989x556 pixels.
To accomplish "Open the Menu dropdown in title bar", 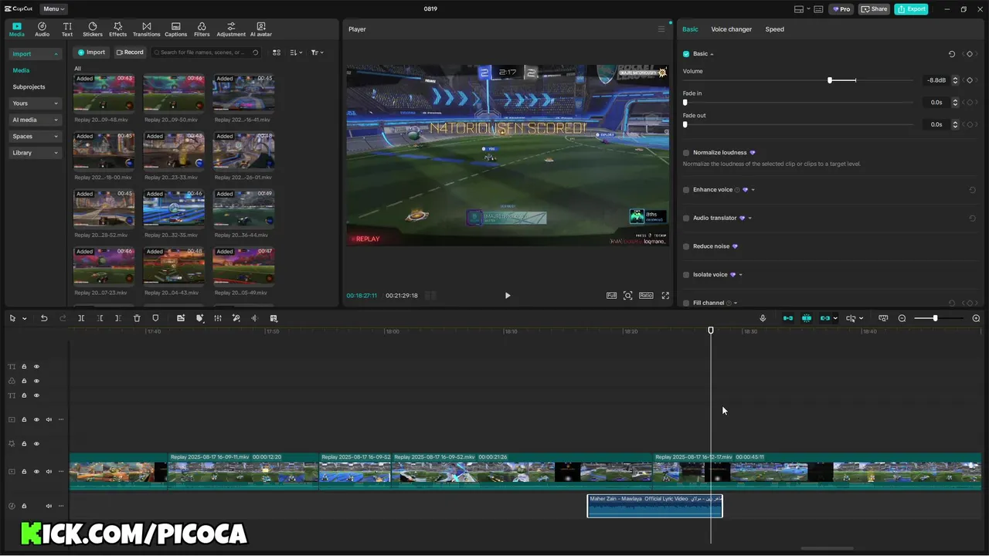I will (53, 9).
